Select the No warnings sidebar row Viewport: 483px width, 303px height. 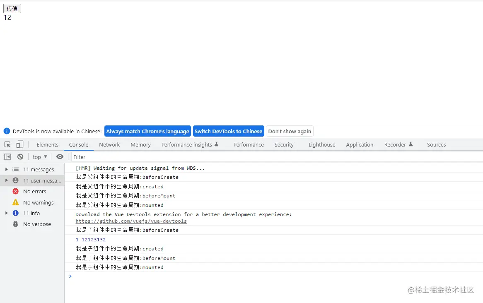(x=32, y=202)
